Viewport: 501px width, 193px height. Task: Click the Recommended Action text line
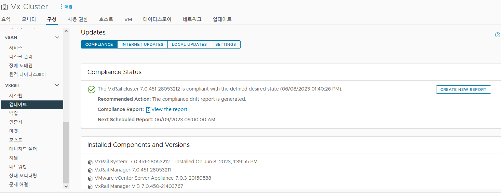tap(172, 99)
